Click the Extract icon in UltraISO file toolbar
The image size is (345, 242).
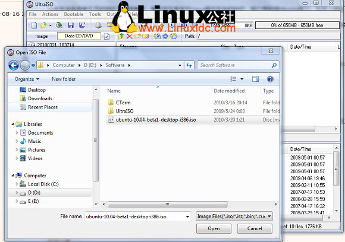tap(157, 36)
